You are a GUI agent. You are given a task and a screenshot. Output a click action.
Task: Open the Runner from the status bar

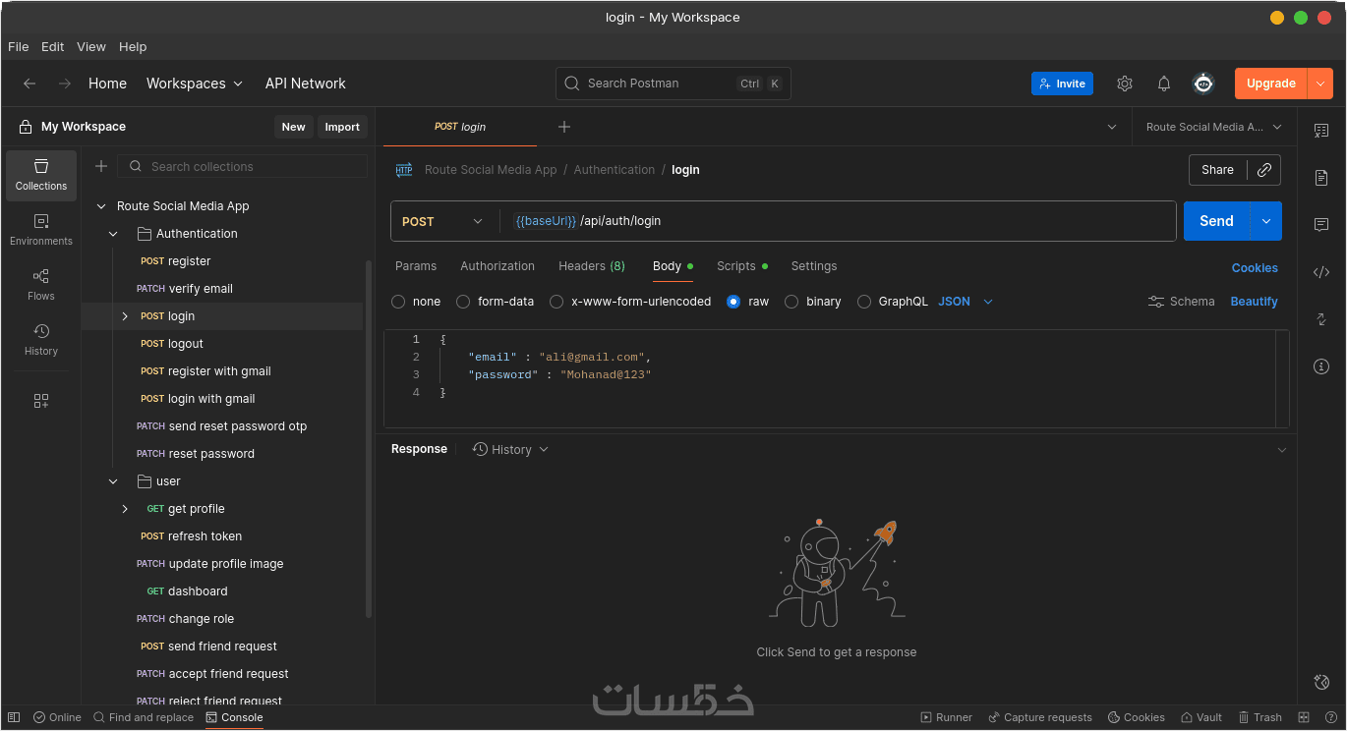point(946,717)
